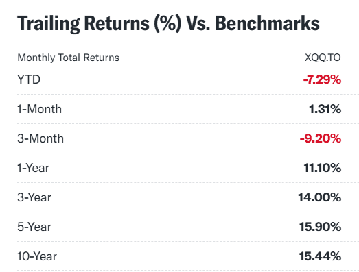This screenshot has height=272, width=359.
Task: Click the word Benchmarks in the title
Action: (267, 23)
